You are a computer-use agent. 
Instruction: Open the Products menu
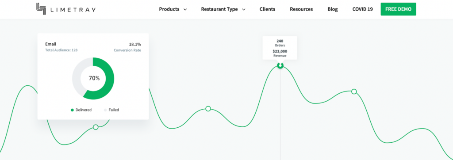[169, 9]
